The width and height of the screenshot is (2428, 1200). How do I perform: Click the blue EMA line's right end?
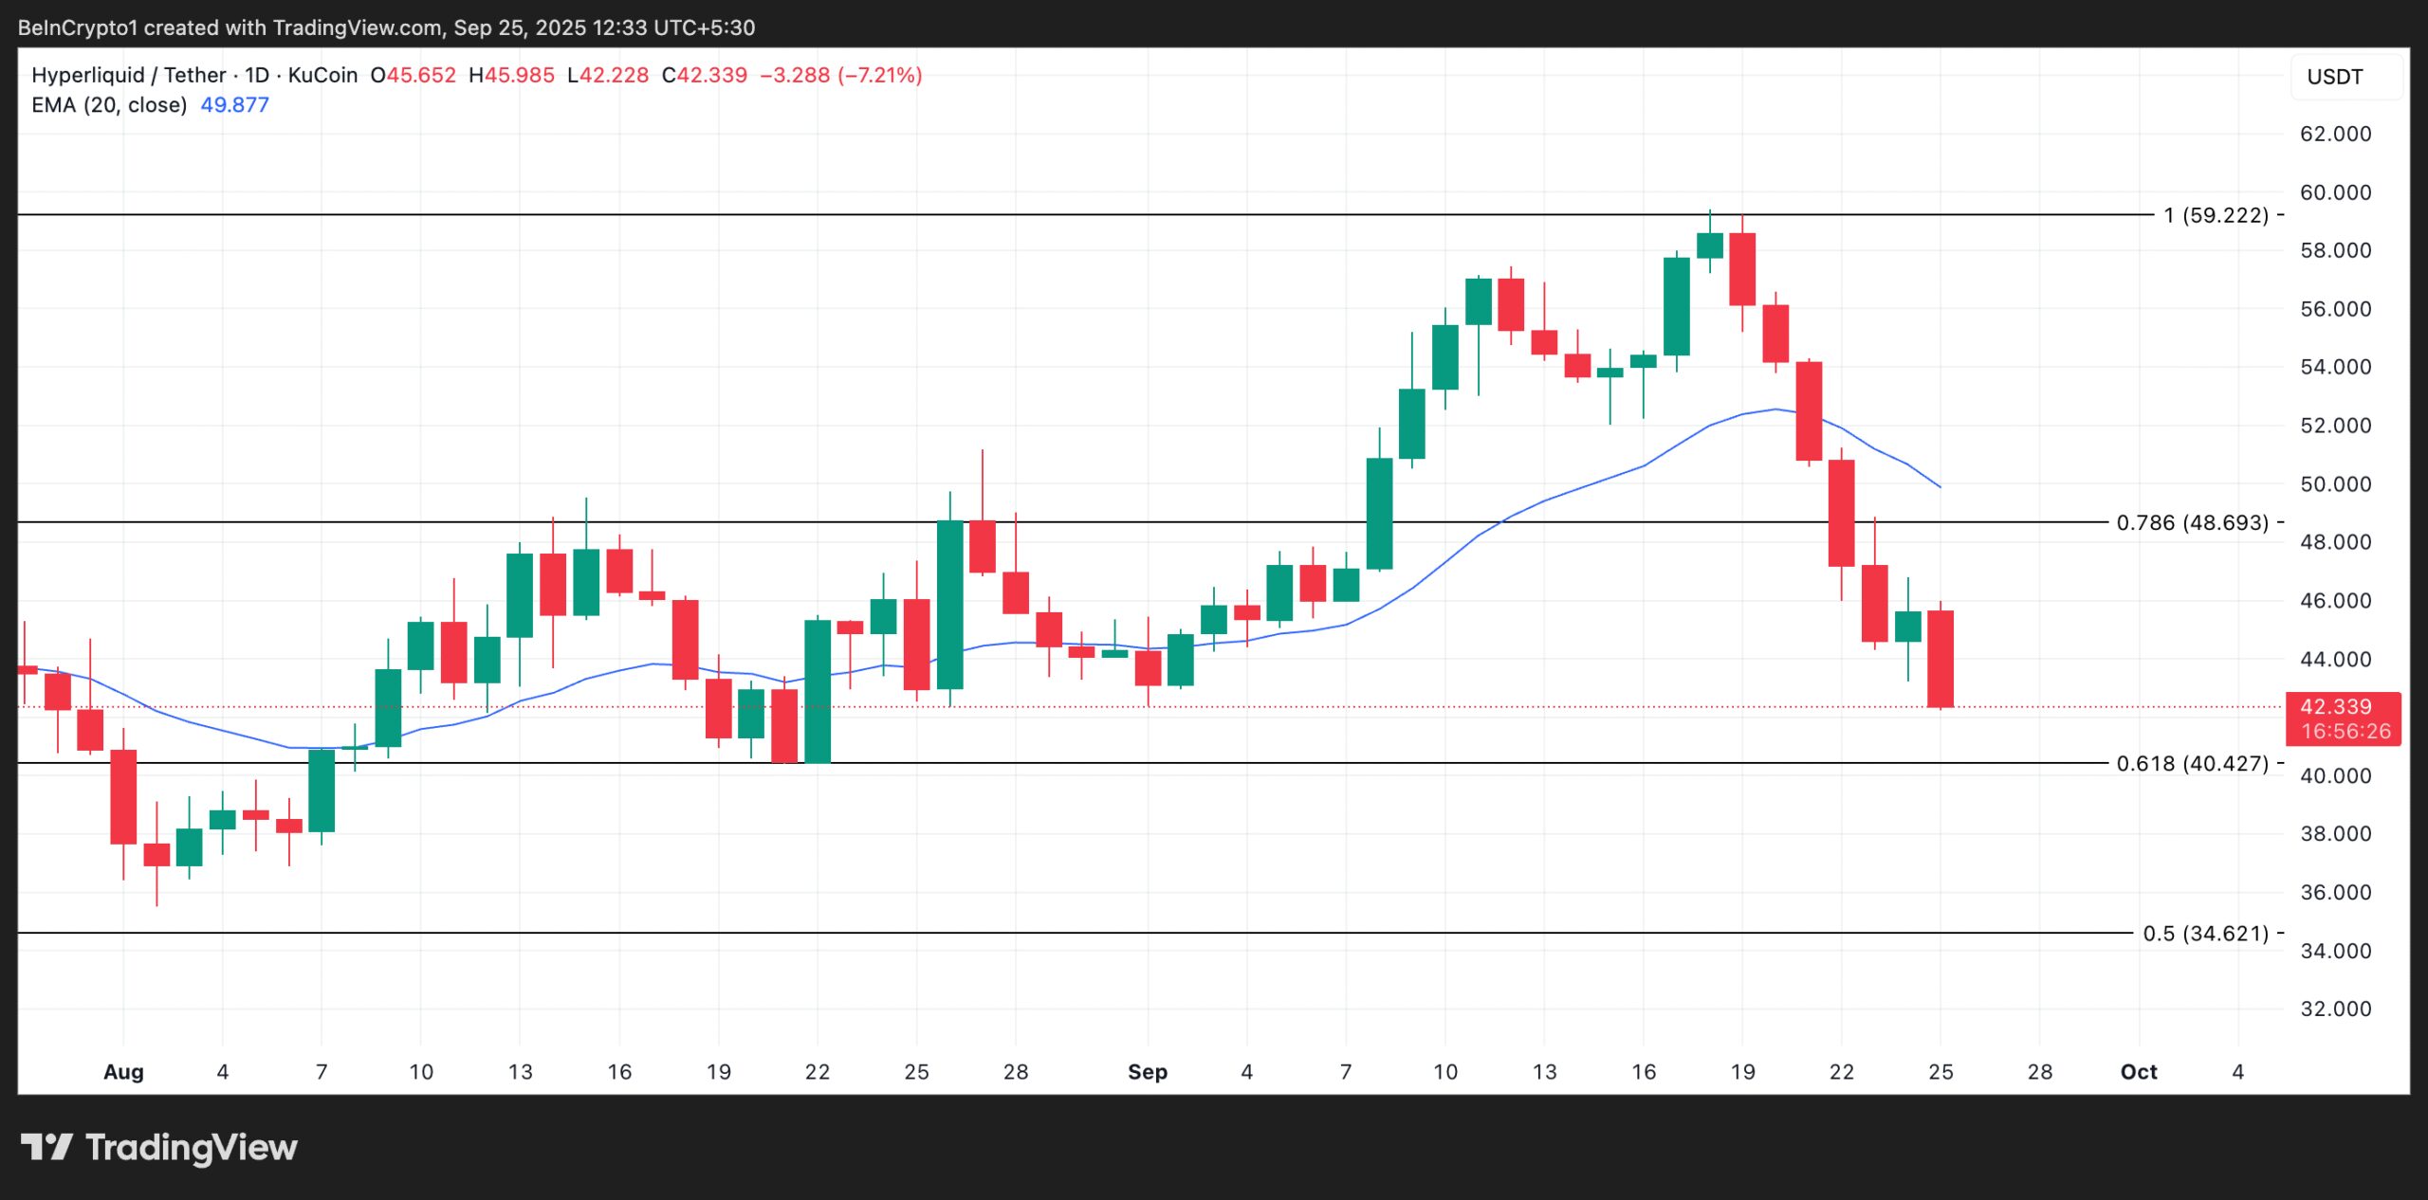pos(1938,485)
